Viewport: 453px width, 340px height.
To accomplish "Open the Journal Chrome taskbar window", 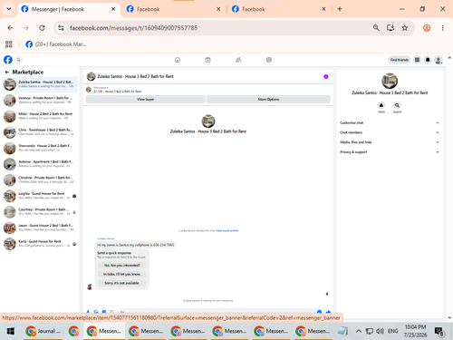I will (43, 331).
